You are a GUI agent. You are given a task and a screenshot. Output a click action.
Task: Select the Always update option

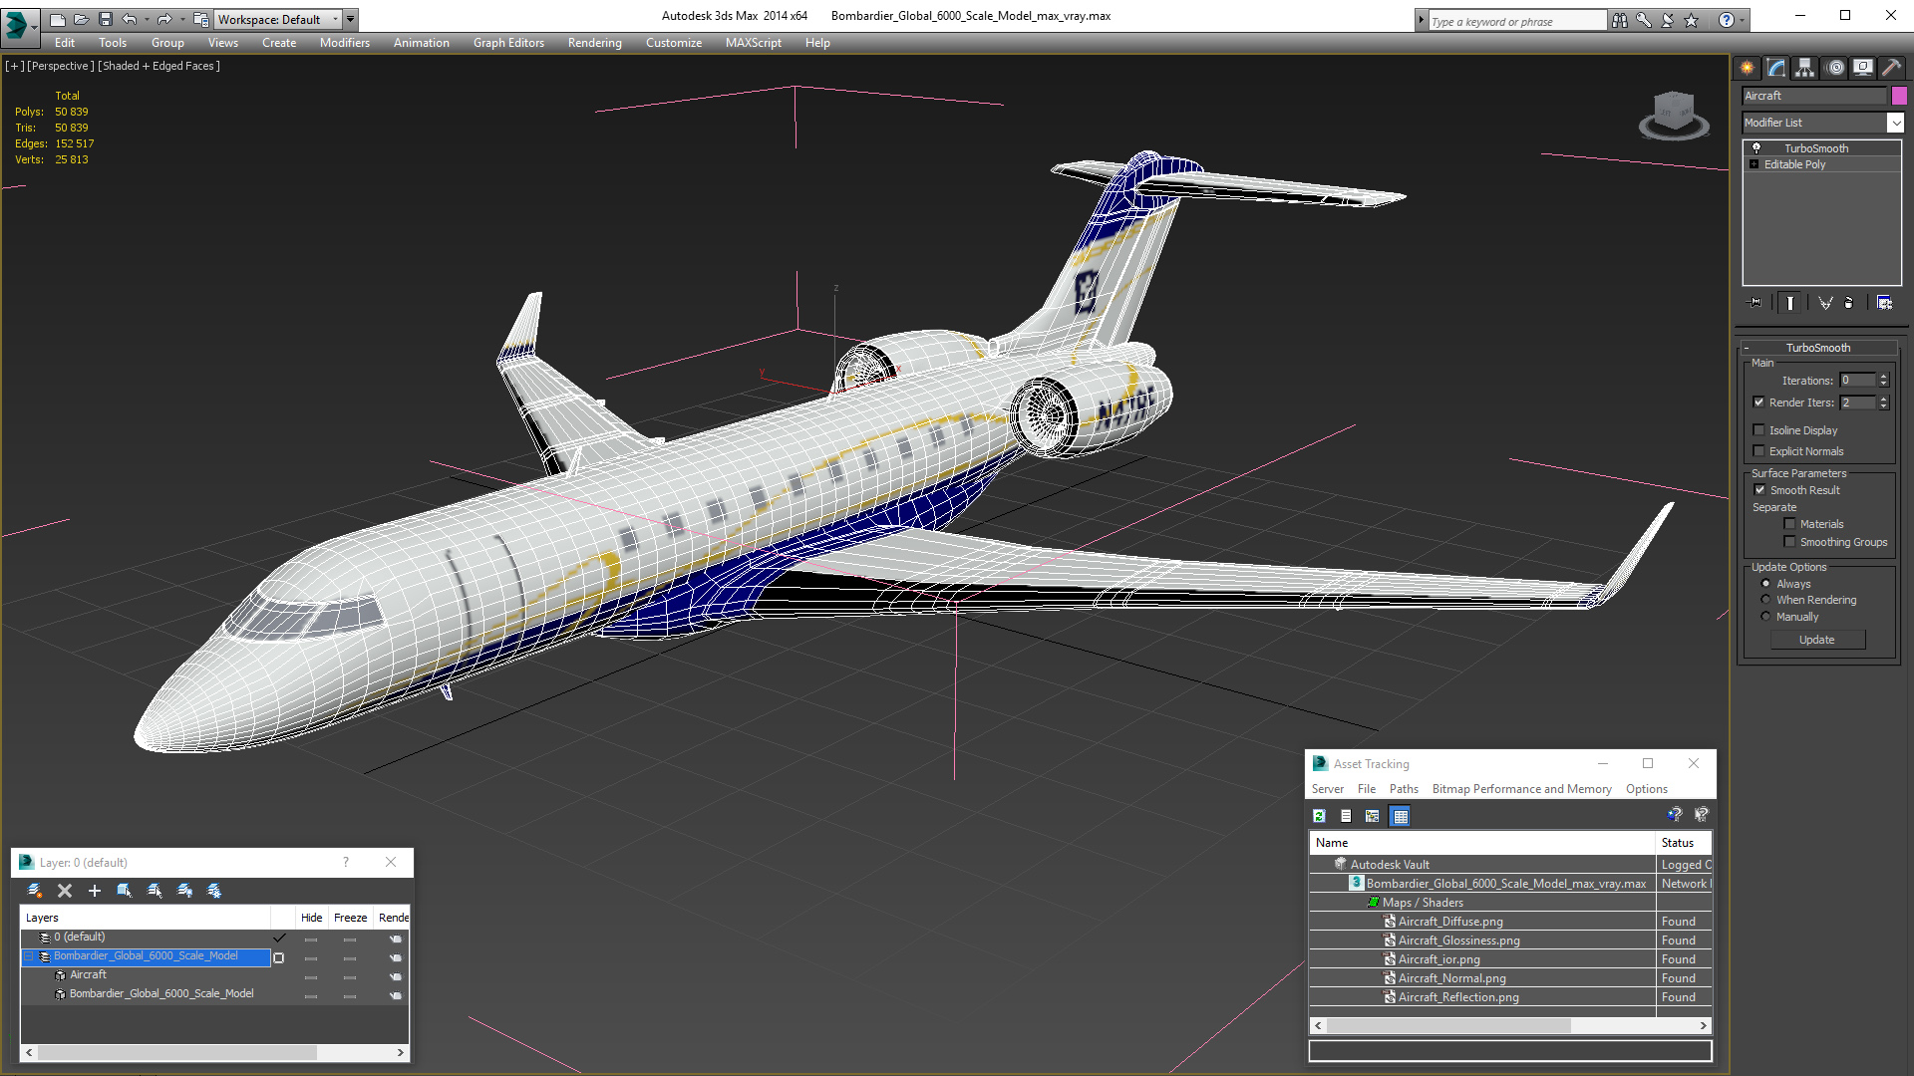coord(1766,584)
